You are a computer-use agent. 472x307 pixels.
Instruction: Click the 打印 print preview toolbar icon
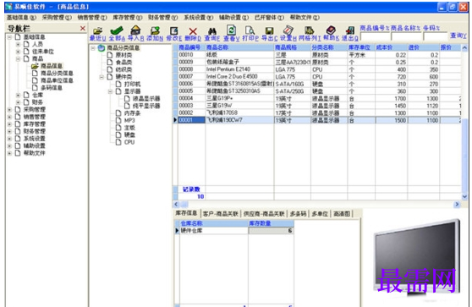(250, 30)
